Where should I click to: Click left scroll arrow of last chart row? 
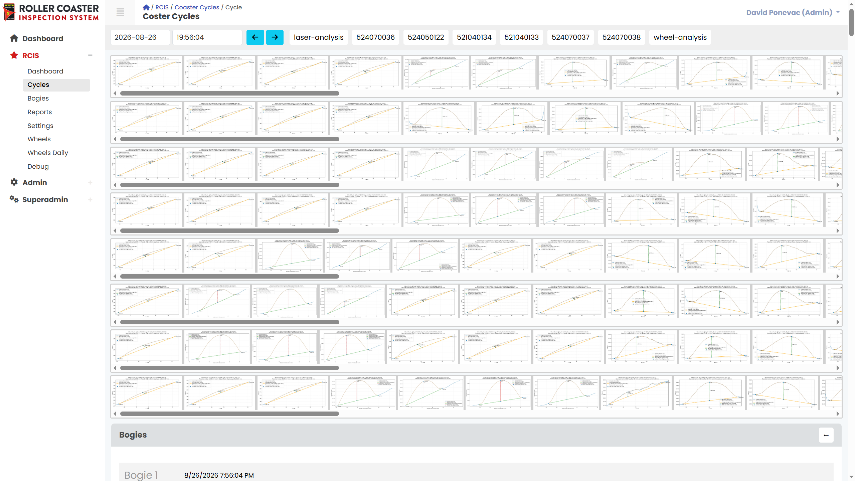point(115,414)
